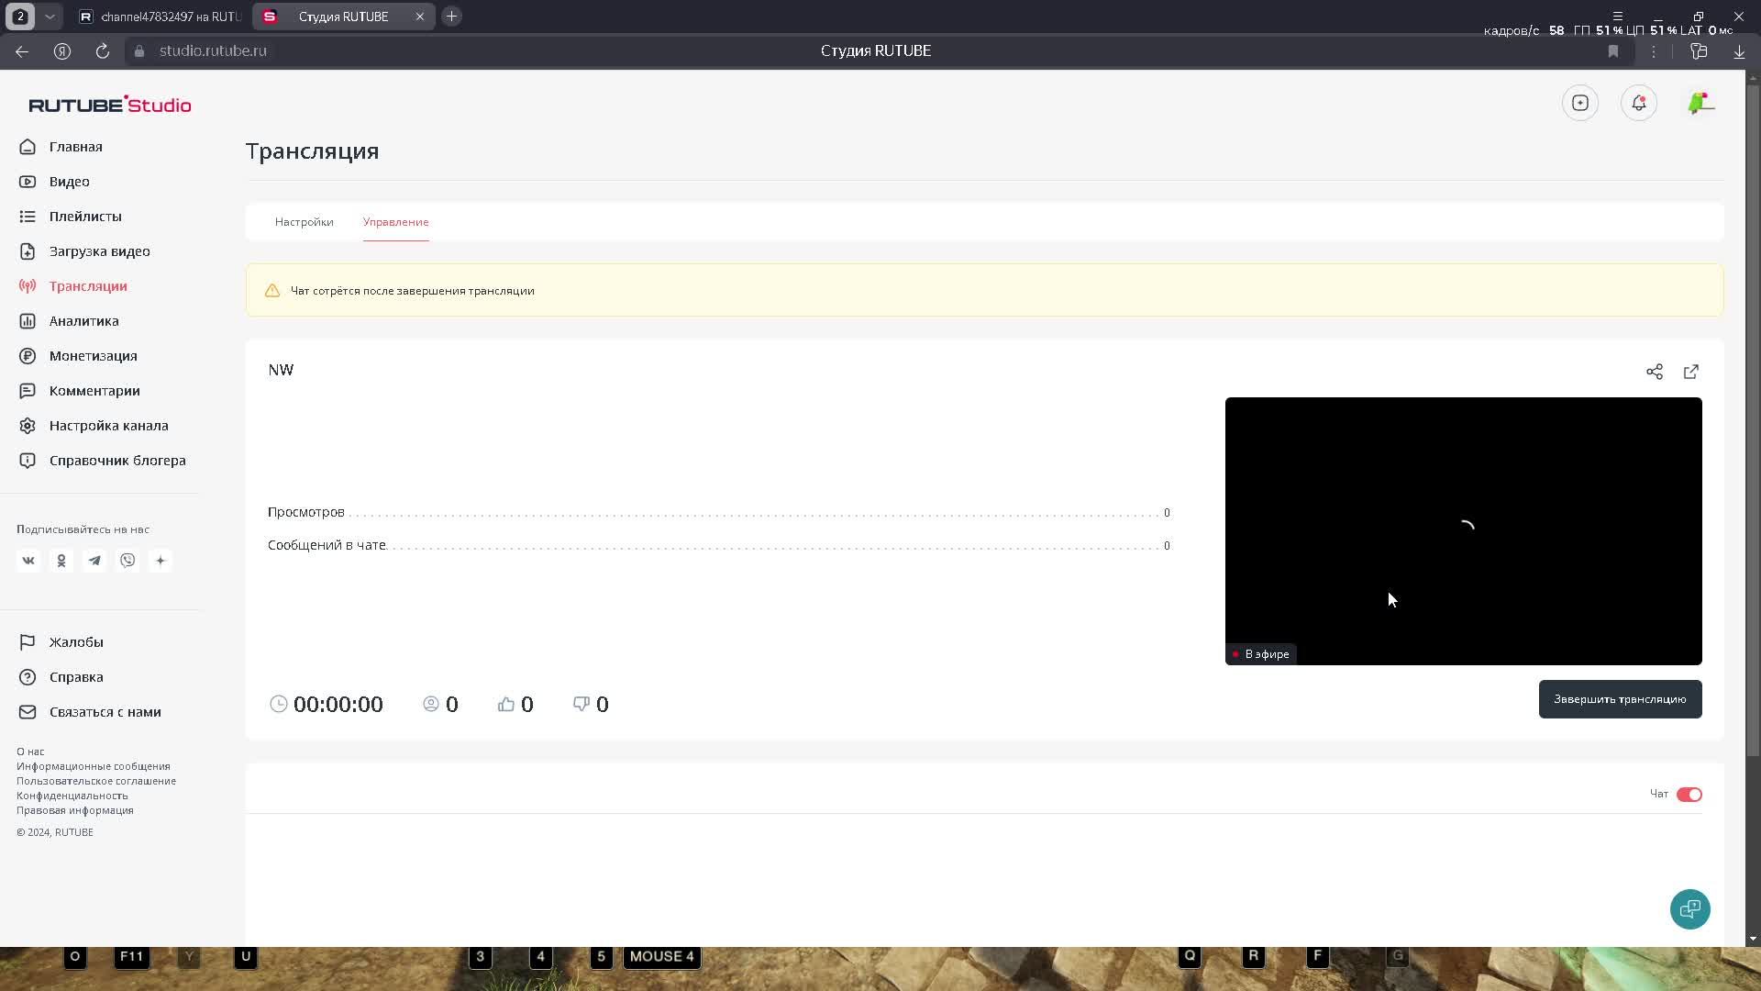The image size is (1761, 991).
Task: Open Монетизация in the sidebar
Action: coord(93,356)
